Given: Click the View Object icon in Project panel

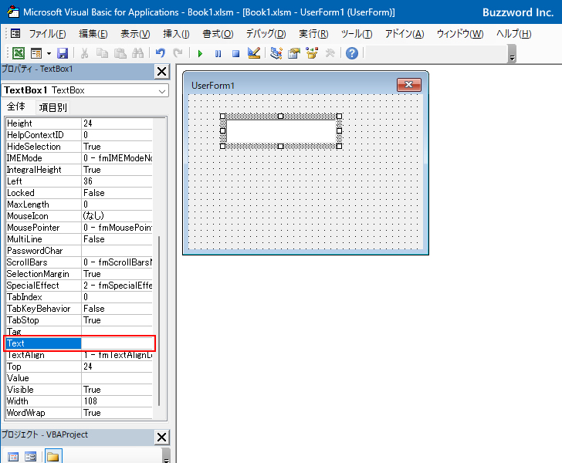Looking at the screenshot, I should point(30,457).
